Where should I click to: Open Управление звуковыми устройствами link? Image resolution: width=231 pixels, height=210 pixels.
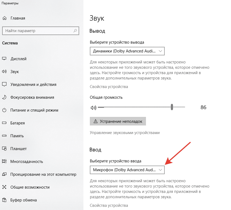click(x=125, y=133)
